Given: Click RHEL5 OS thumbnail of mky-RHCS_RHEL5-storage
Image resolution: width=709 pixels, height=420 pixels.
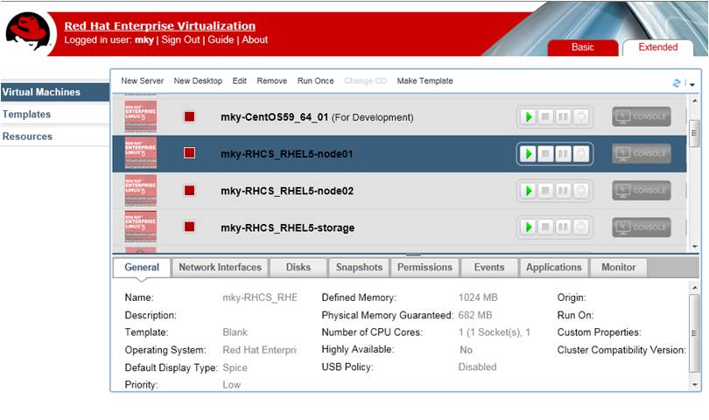Looking at the screenshot, I should point(141,227).
